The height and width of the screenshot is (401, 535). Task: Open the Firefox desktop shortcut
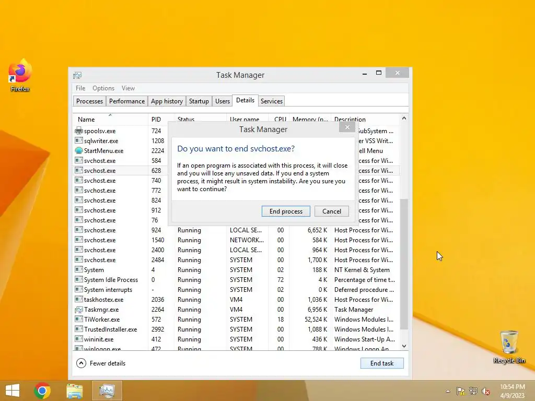pyautogui.click(x=20, y=75)
